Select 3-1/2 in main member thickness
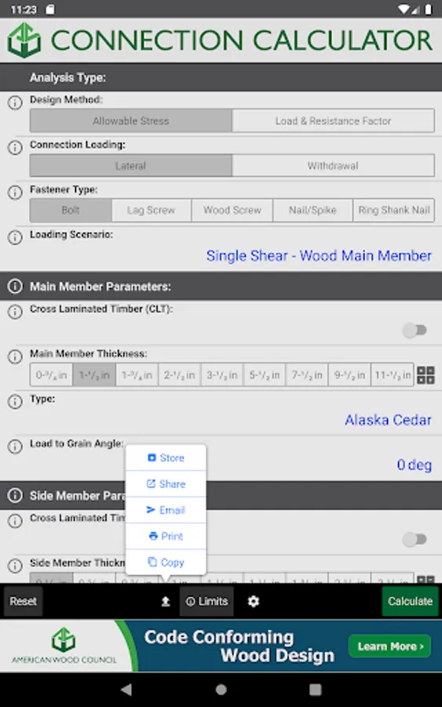The height and width of the screenshot is (707, 442). tap(222, 375)
